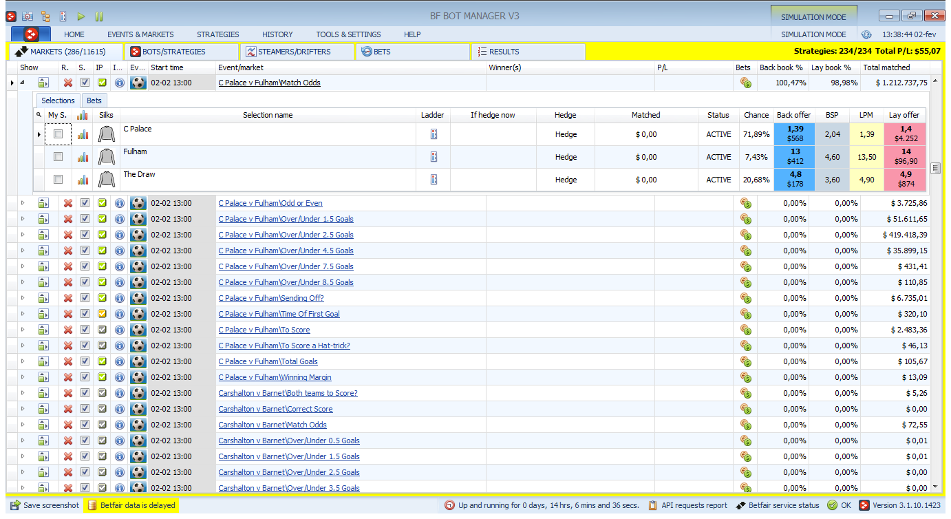Screen dimensions: 951x519
Task: Open the EVENTS & MARKETS menu
Action: [140, 34]
